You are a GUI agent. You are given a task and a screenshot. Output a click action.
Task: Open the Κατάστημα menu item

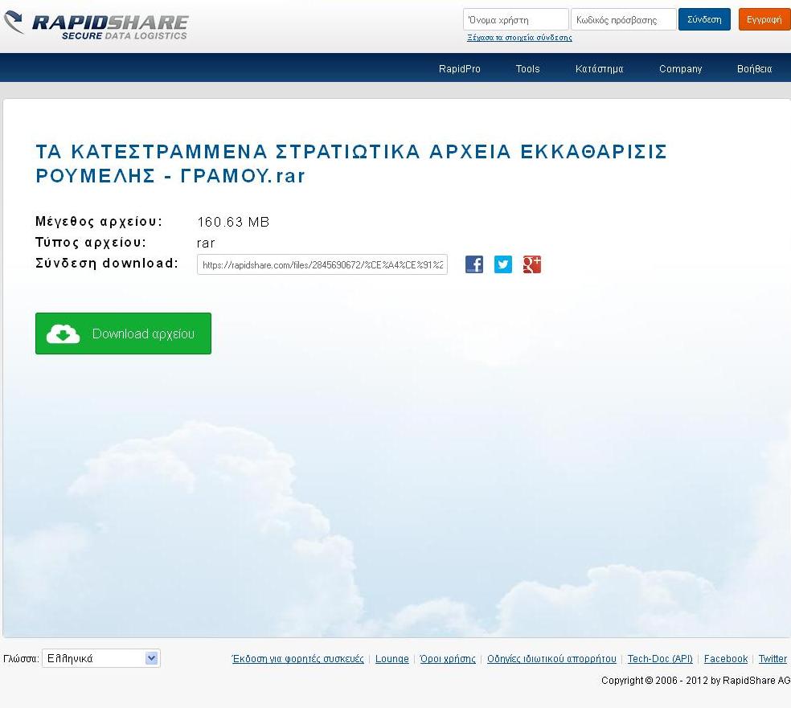(599, 69)
